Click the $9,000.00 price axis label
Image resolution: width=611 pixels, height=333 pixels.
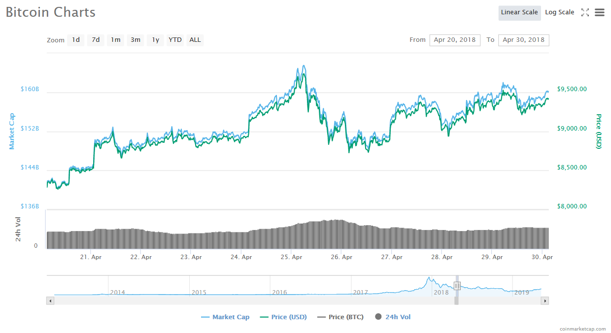click(x=572, y=129)
